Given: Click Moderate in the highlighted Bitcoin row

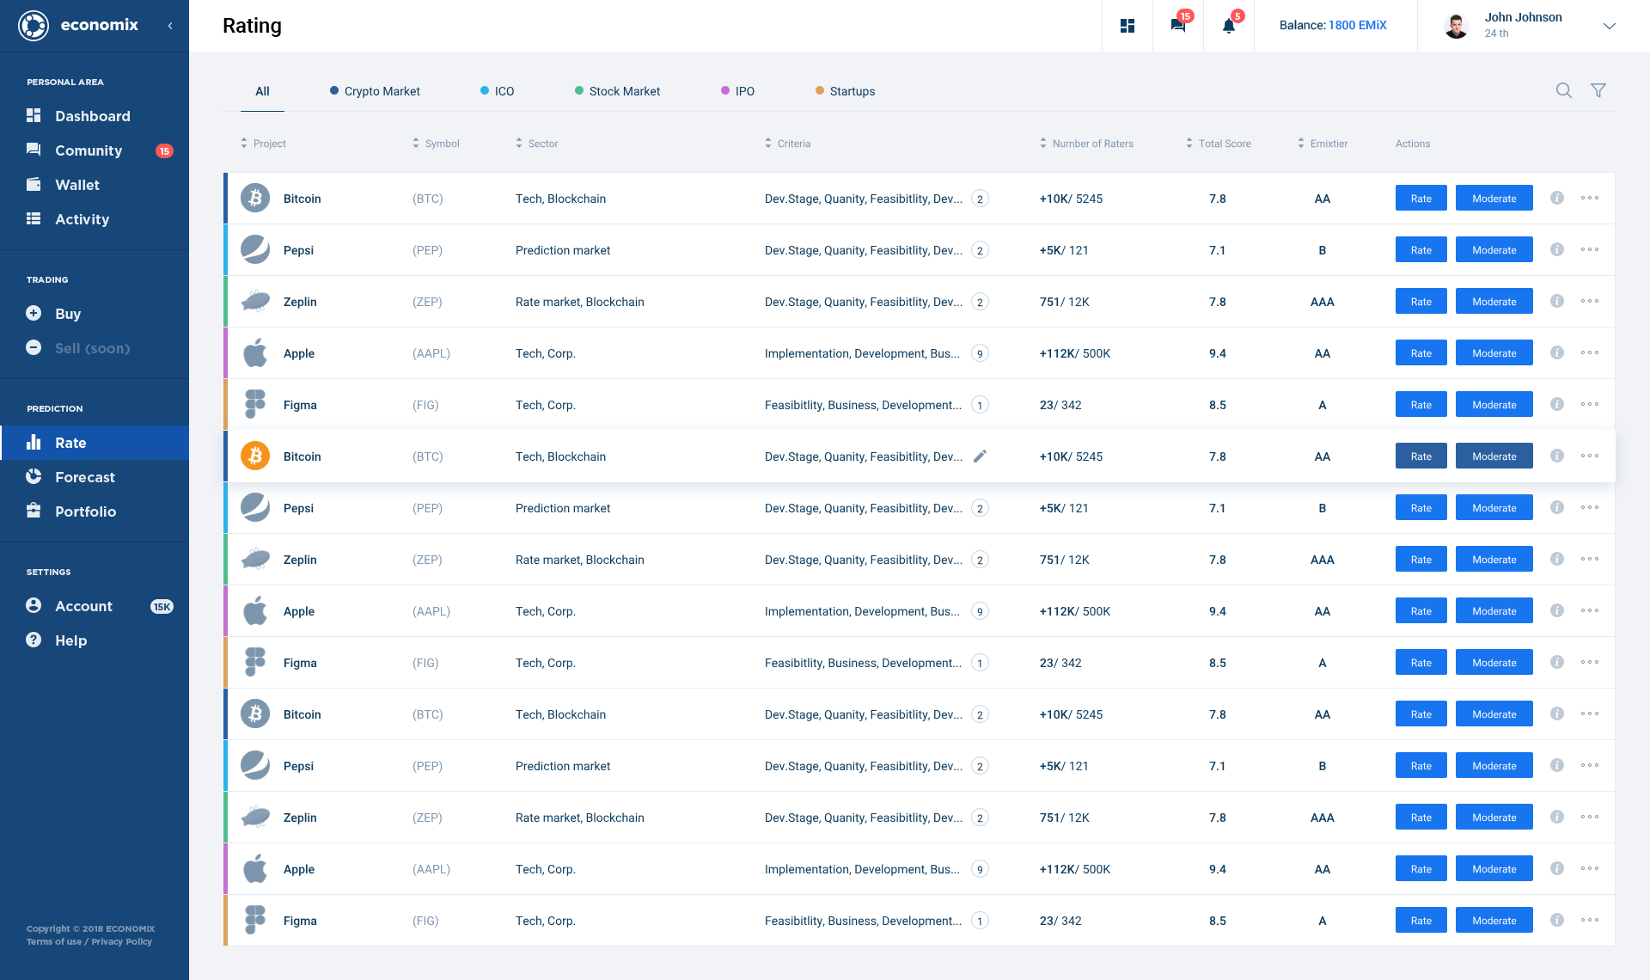Looking at the screenshot, I should [1494, 456].
